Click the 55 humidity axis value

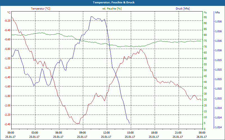point(205,64)
